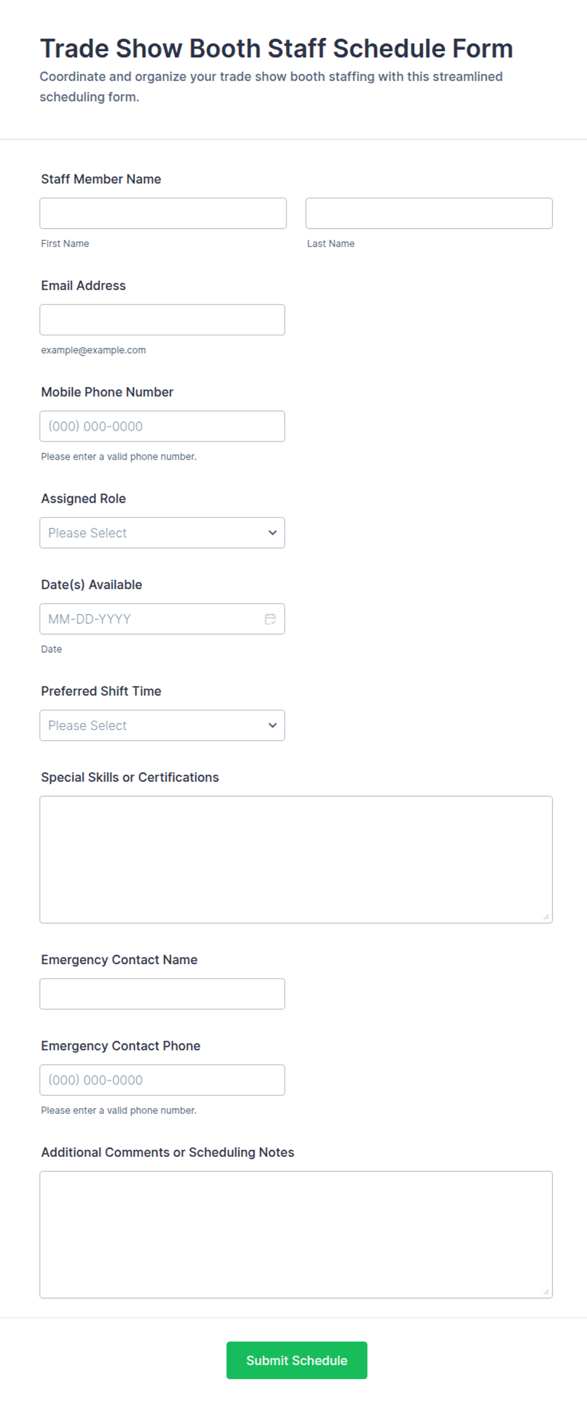The image size is (587, 1410).
Task: Focus the First Name field
Action: pos(163,213)
